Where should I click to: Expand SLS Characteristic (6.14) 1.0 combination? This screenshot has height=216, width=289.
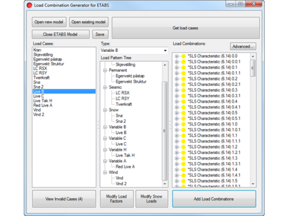pos(177,124)
